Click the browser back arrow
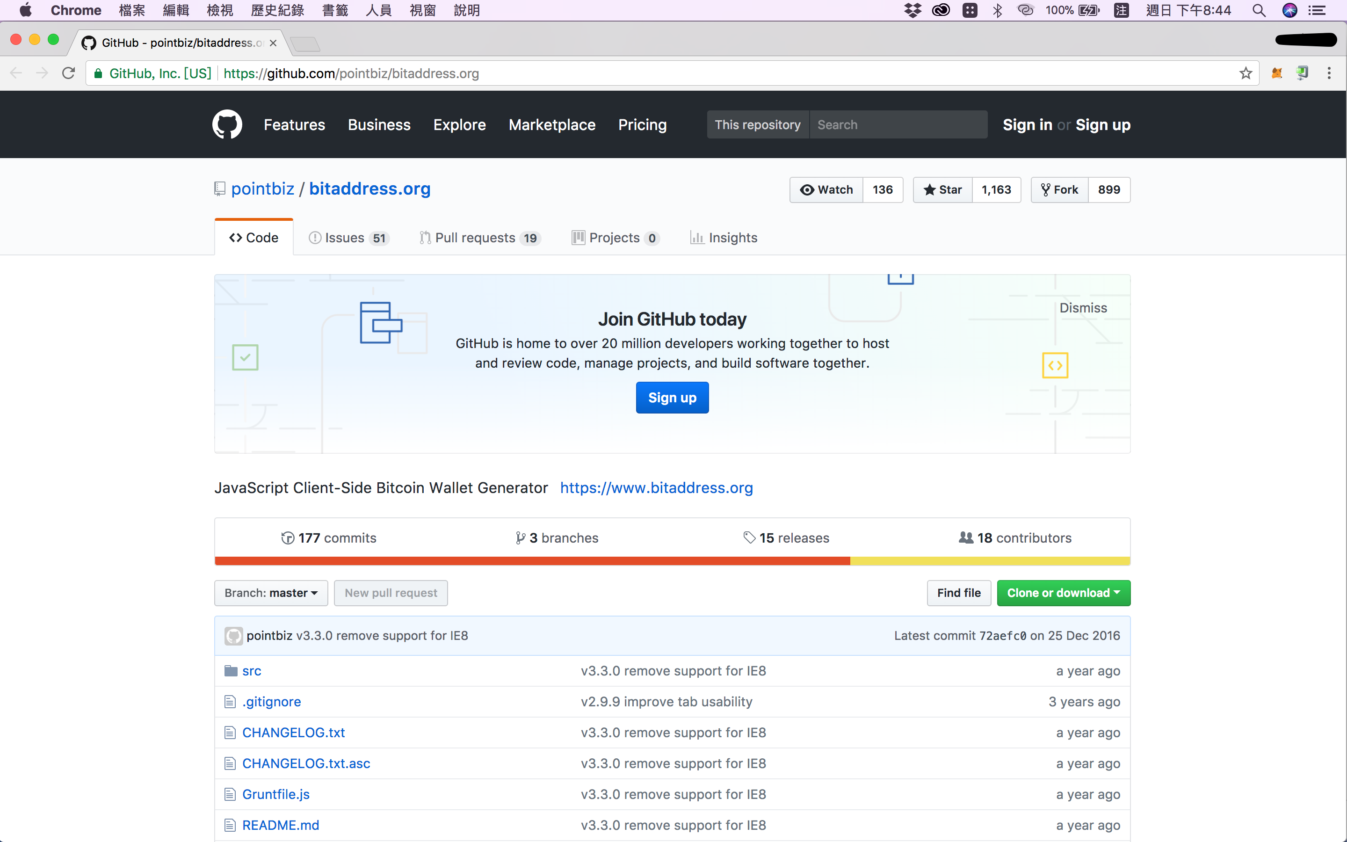Image resolution: width=1347 pixels, height=842 pixels. tap(16, 73)
